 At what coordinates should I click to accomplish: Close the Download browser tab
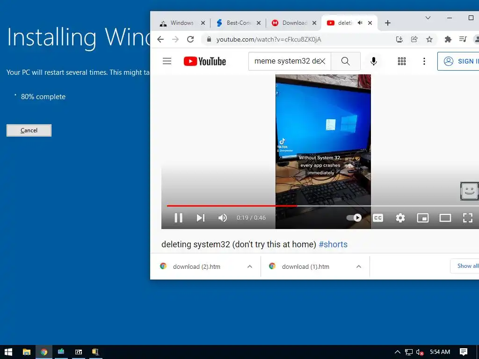point(314,23)
